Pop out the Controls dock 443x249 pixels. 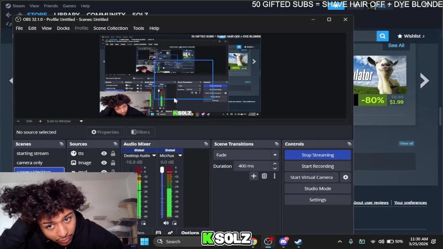[x=349, y=144]
